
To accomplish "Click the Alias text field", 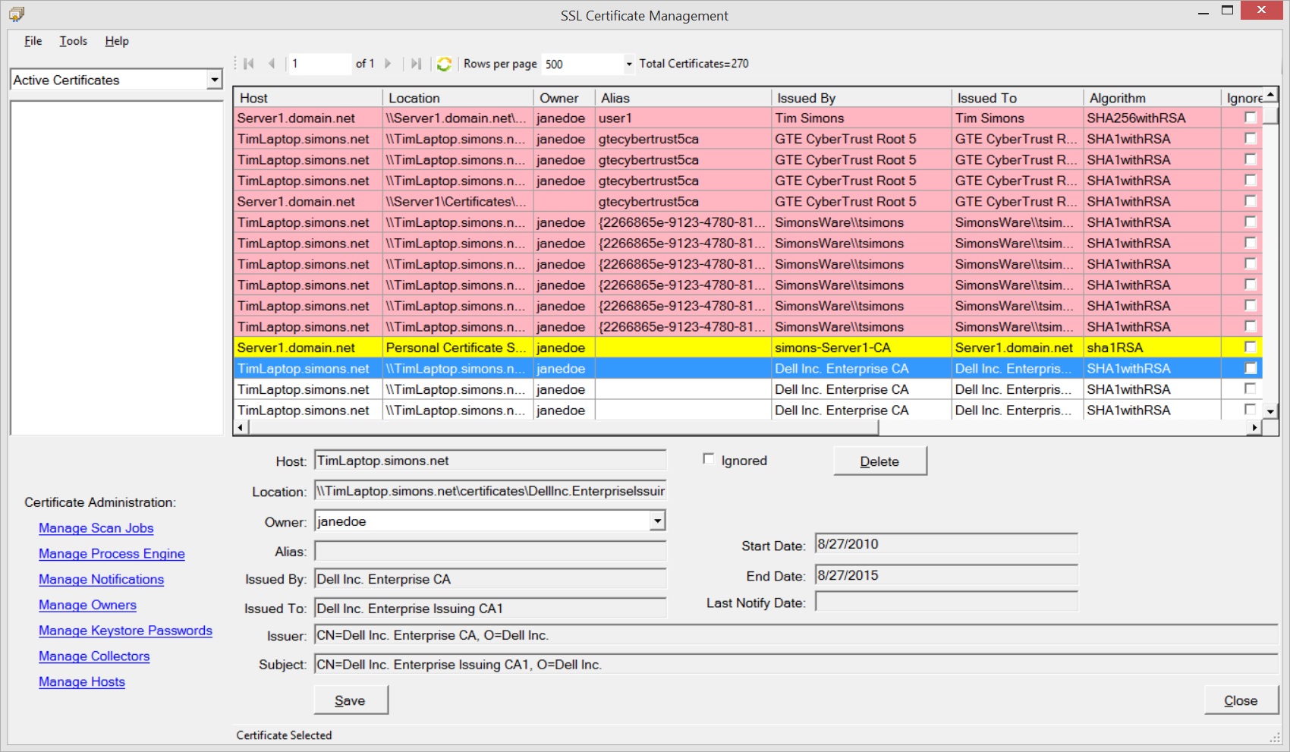I will pos(490,551).
